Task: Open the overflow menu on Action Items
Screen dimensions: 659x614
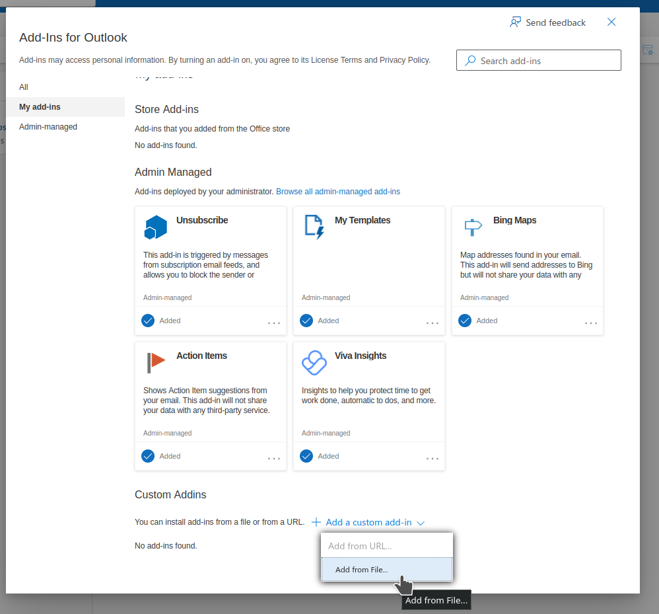Action: [273, 457]
